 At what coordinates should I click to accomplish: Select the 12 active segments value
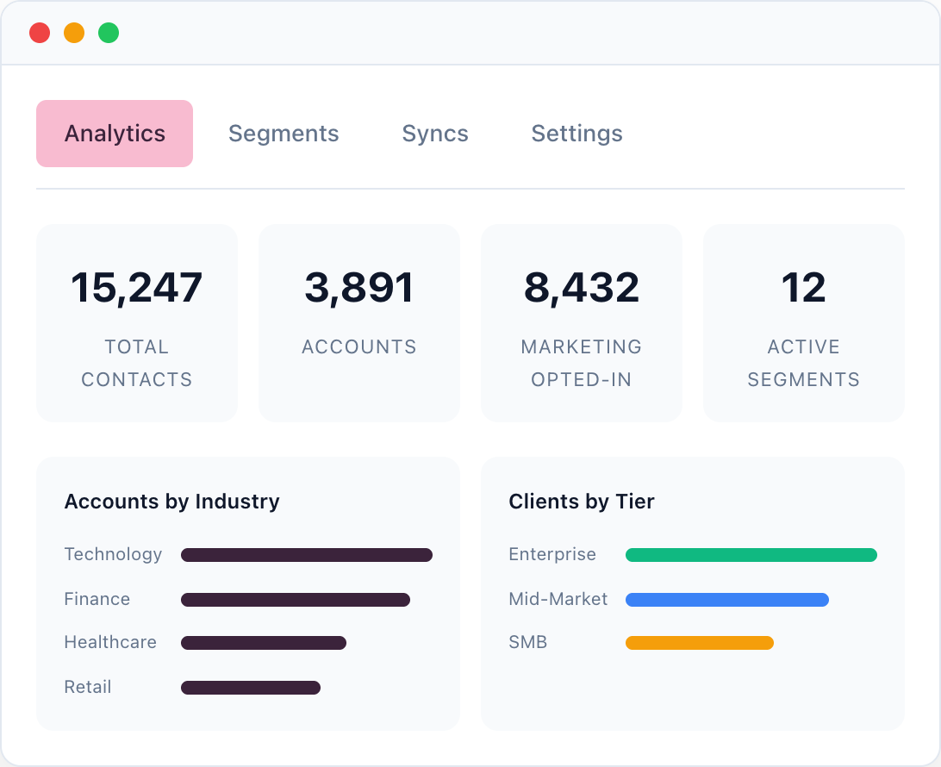pyautogui.click(x=804, y=288)
